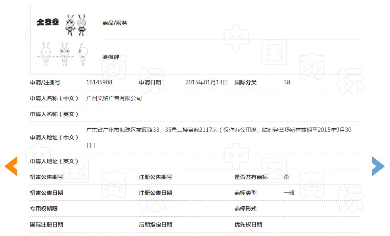Click the blue right navigation arrow
390x236 pixels.
pos(378,166)
